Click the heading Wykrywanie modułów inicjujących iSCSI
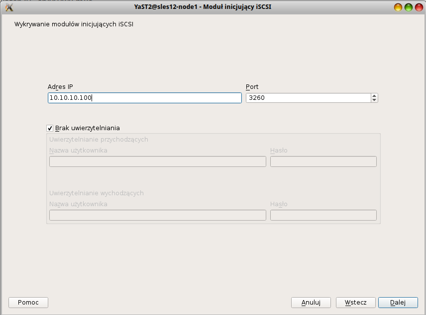Viewport: 426px width, 315px height. click(x=74, y=24)
